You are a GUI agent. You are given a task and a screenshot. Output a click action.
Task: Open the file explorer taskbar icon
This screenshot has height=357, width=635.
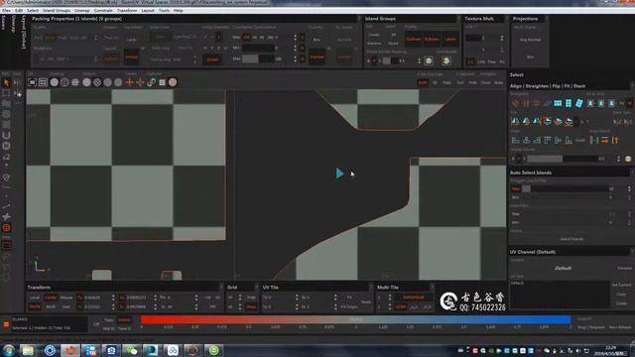[28, 350]
